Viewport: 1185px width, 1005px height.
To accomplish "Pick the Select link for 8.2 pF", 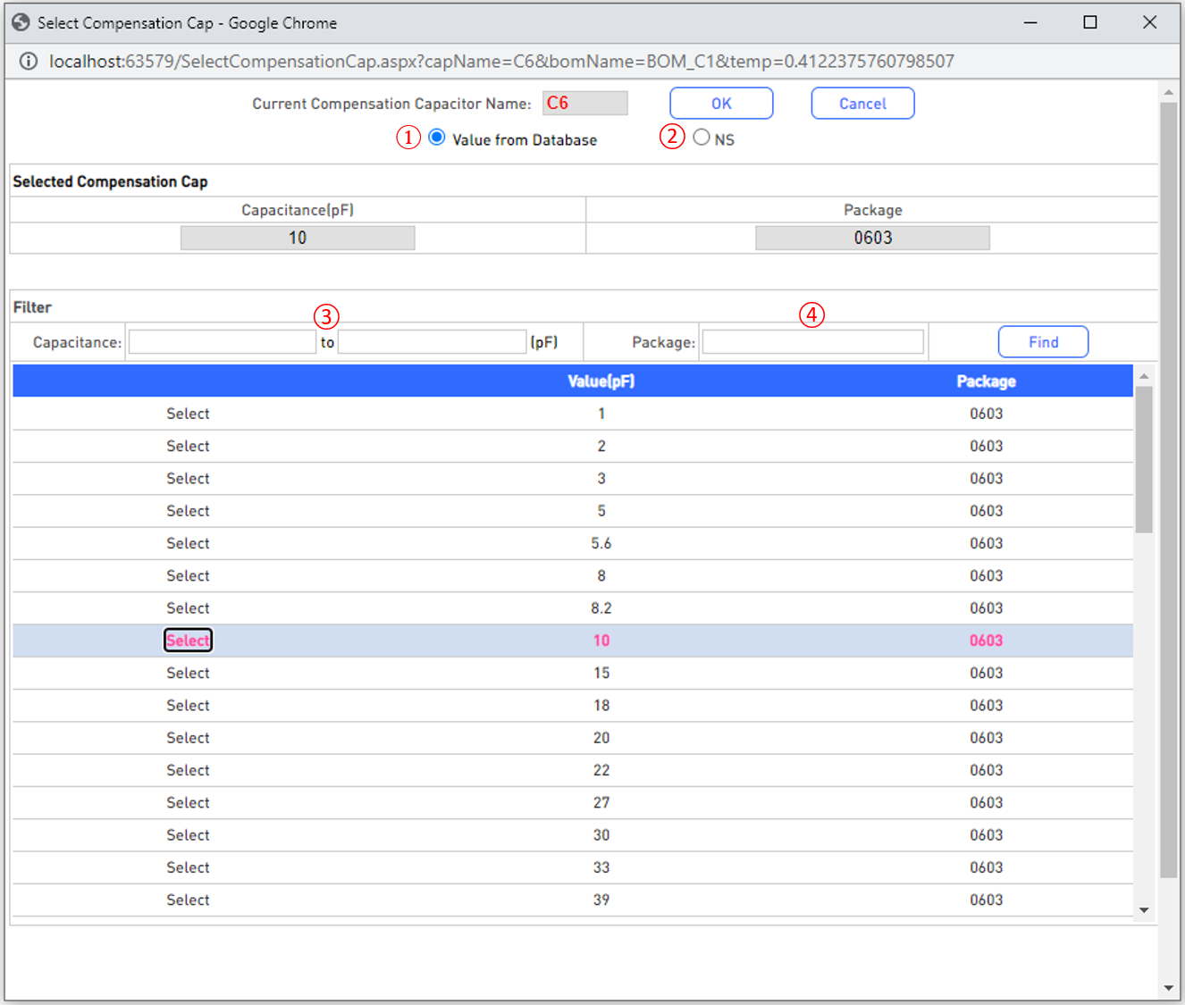I will click(x=188, y=608).
